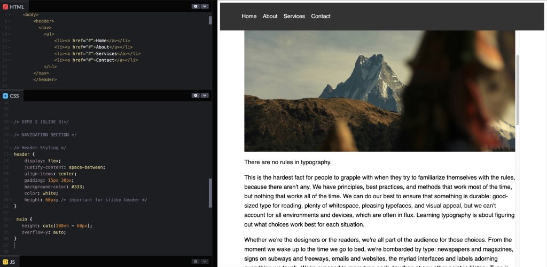547x267 pixels.
Task: Open the Contact link in preview navbar
Action: coord(321,17)
